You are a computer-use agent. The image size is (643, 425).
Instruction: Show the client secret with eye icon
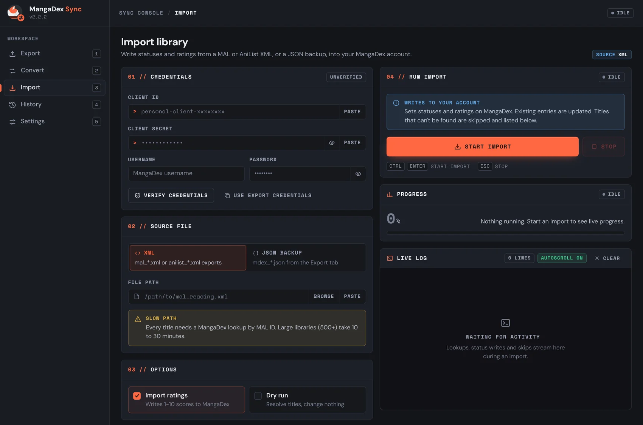[x=331, y=143]
